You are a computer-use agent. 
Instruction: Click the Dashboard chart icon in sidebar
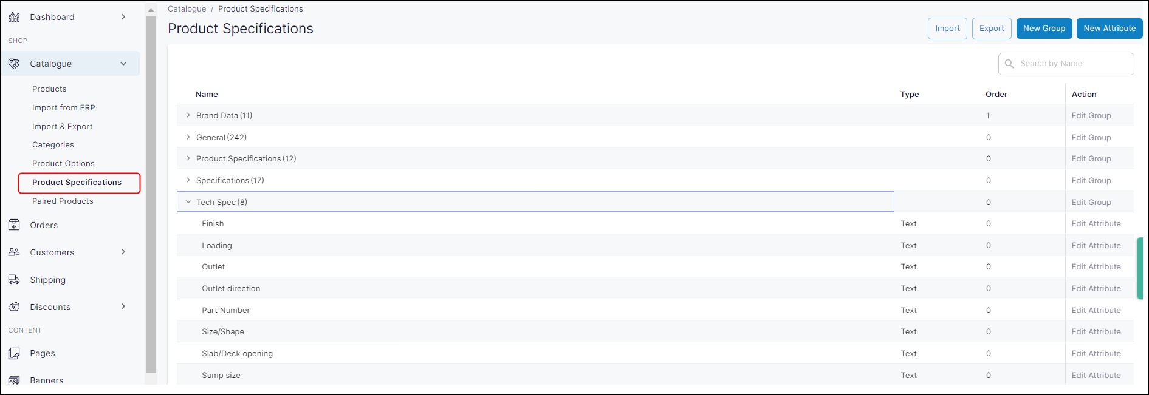[x=14, y=17]
